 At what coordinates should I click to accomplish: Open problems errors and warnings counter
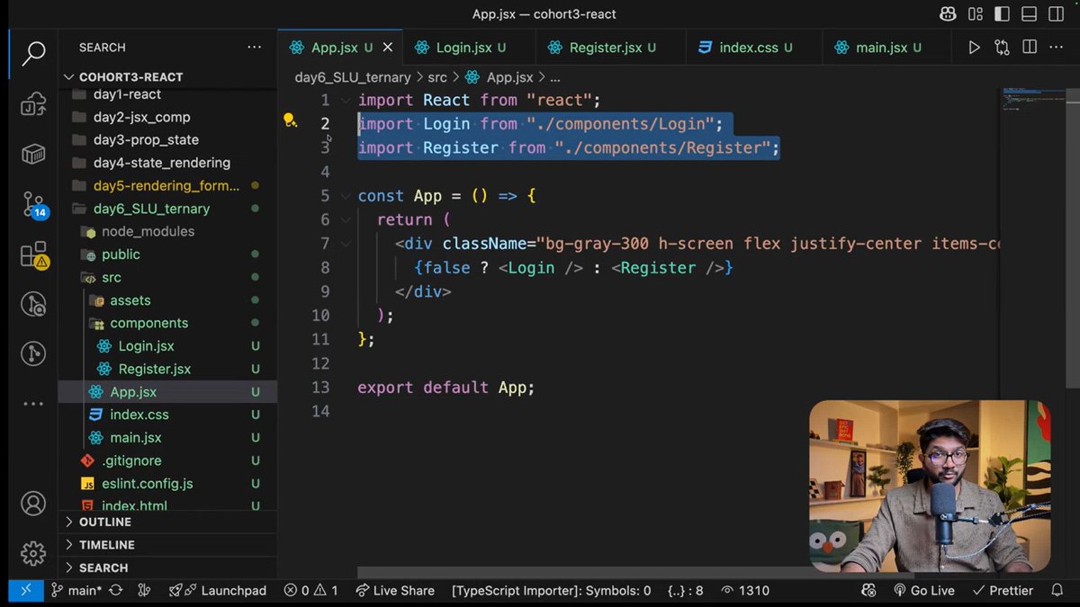coord(311,591)
